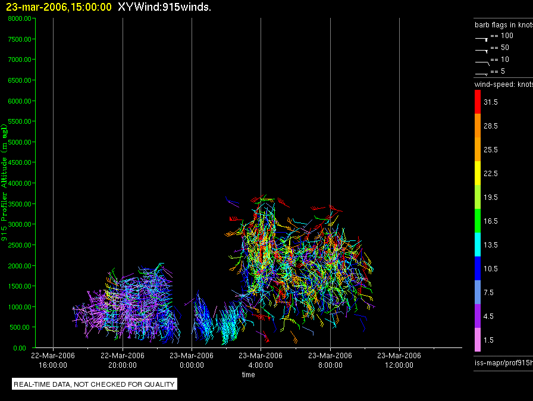The width and height of the screenshot is (533, 401).
Task: Click the 22-Mar-2006 20:00:00 time label
Action: click(x=123, y=360)
